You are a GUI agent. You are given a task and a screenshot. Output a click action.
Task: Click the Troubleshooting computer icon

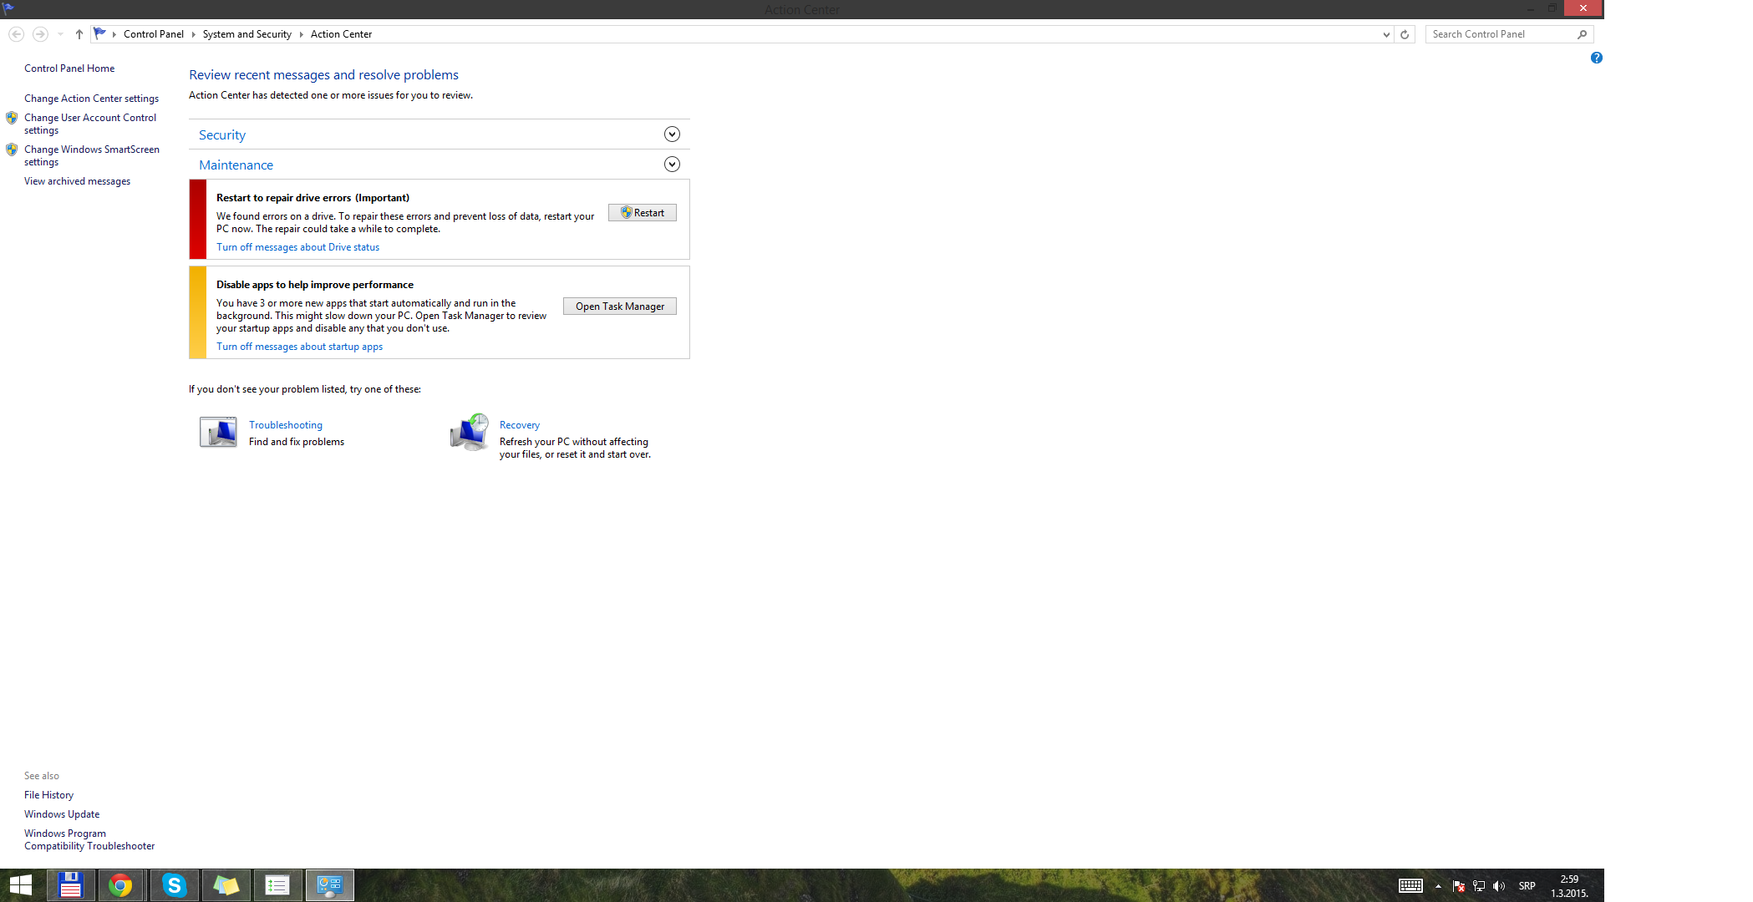point(218,432)
